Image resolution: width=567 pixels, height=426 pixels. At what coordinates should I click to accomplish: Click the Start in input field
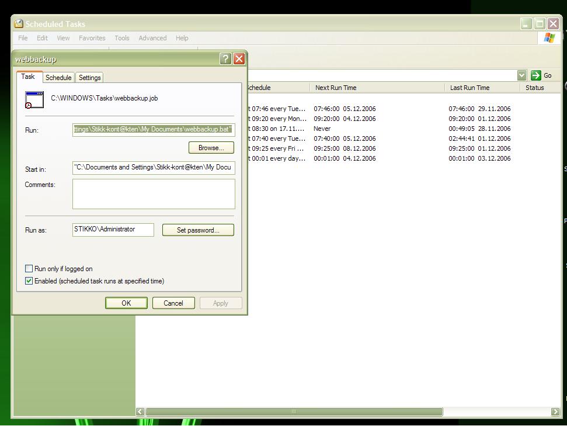click(154, 168)
